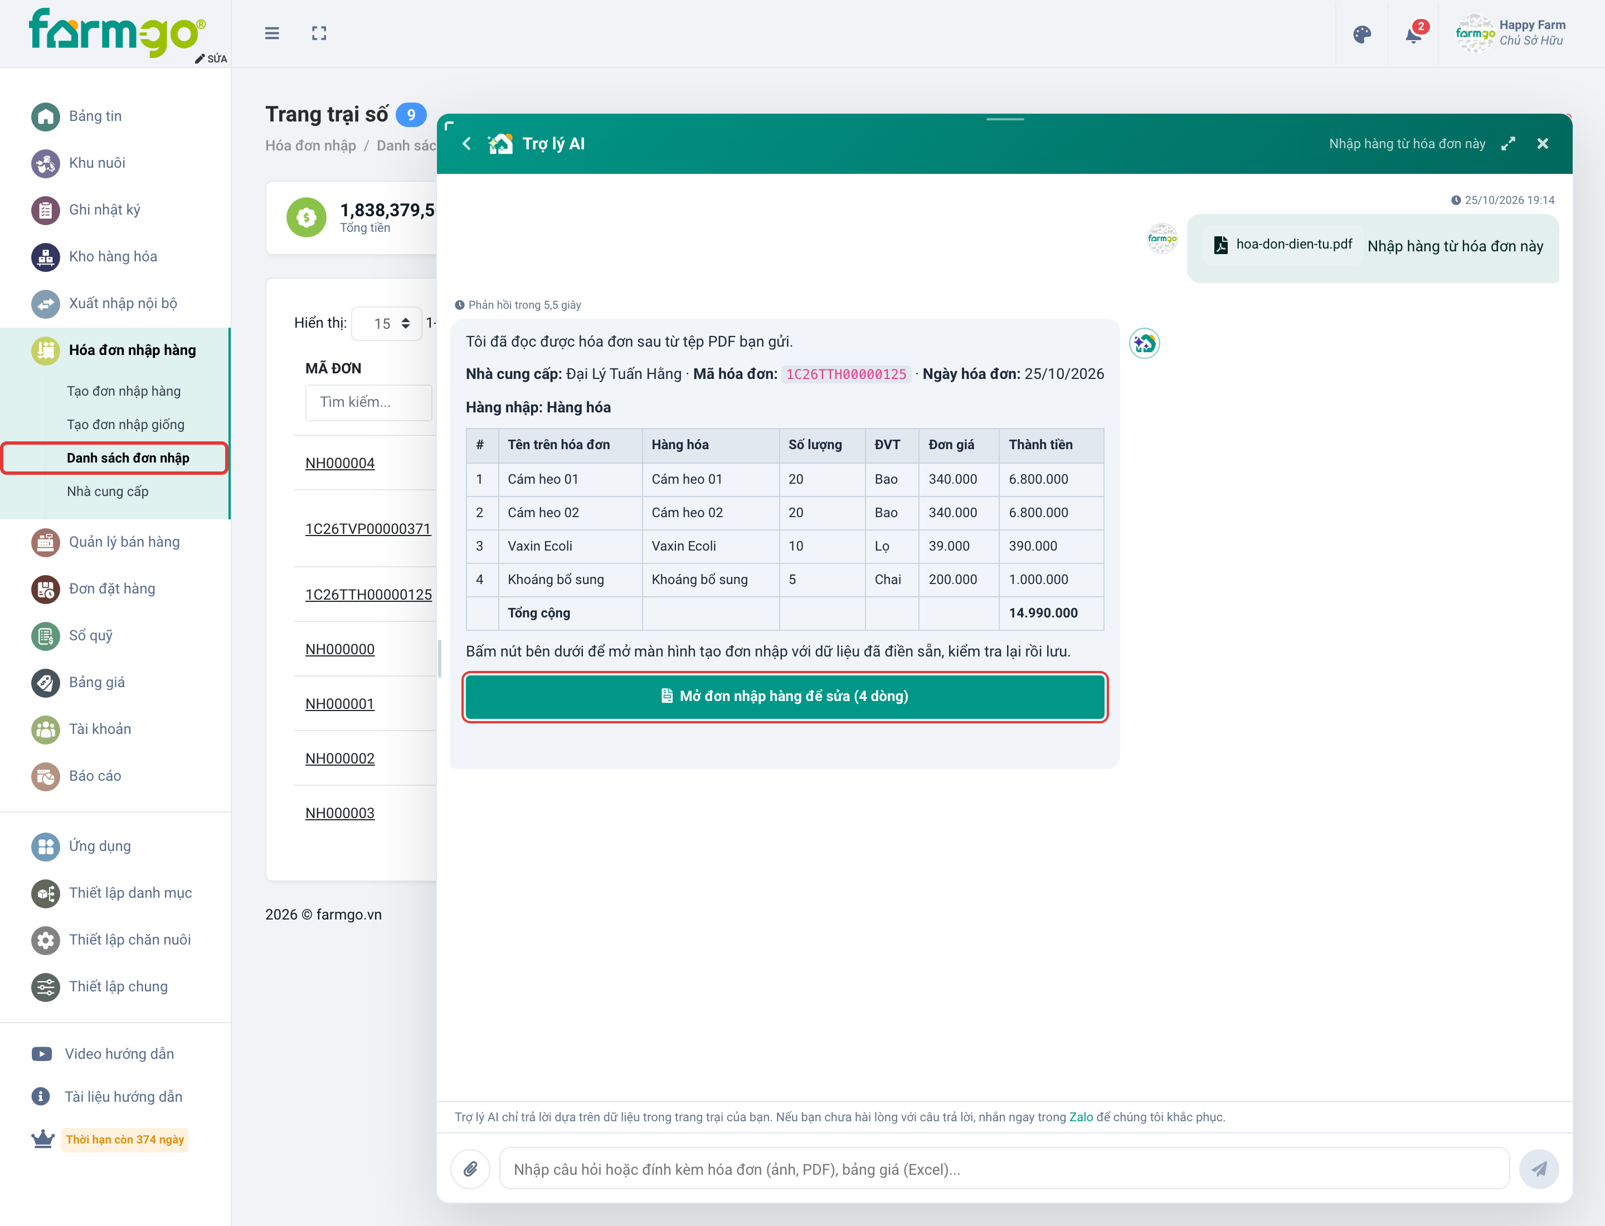Open Quản lý bán hàng icon
The height and width of the screenshot is (1226, 1605).
coord(45,542)
